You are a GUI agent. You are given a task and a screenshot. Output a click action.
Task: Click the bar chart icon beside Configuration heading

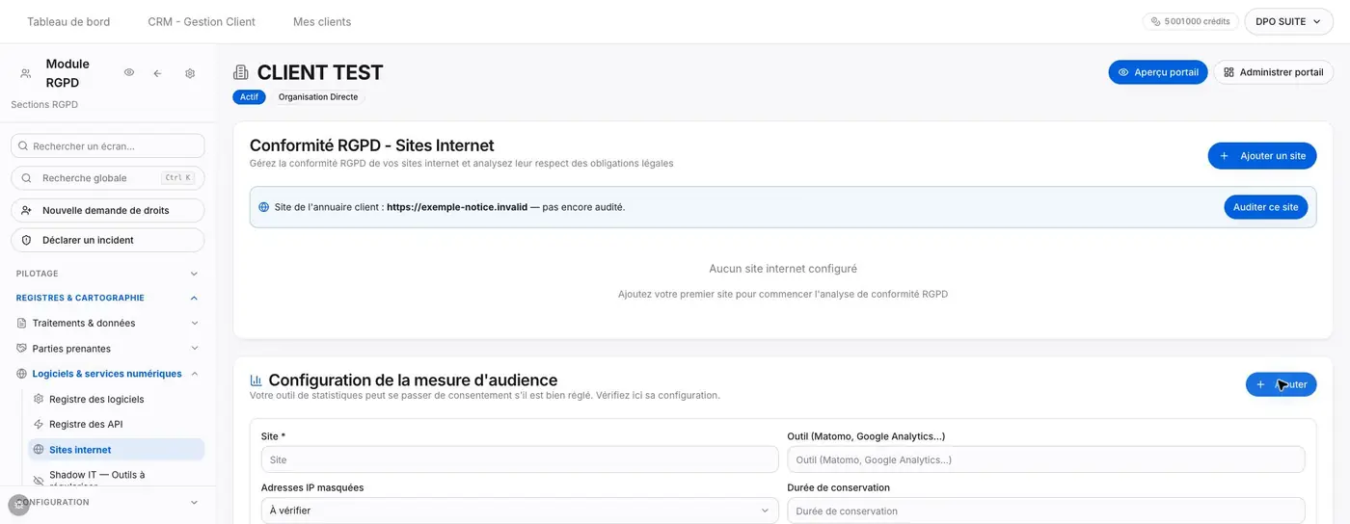point(256,380)
